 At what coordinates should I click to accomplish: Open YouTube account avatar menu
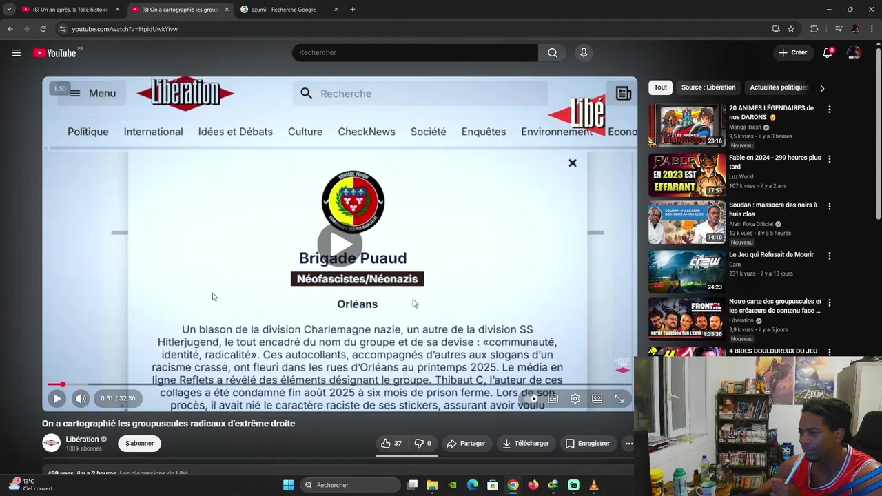[x=854, y=52]
